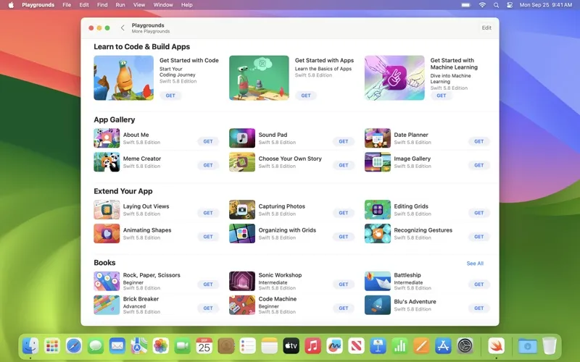Open the Help menu
580x362 pixels.
(x=187, y=5)
